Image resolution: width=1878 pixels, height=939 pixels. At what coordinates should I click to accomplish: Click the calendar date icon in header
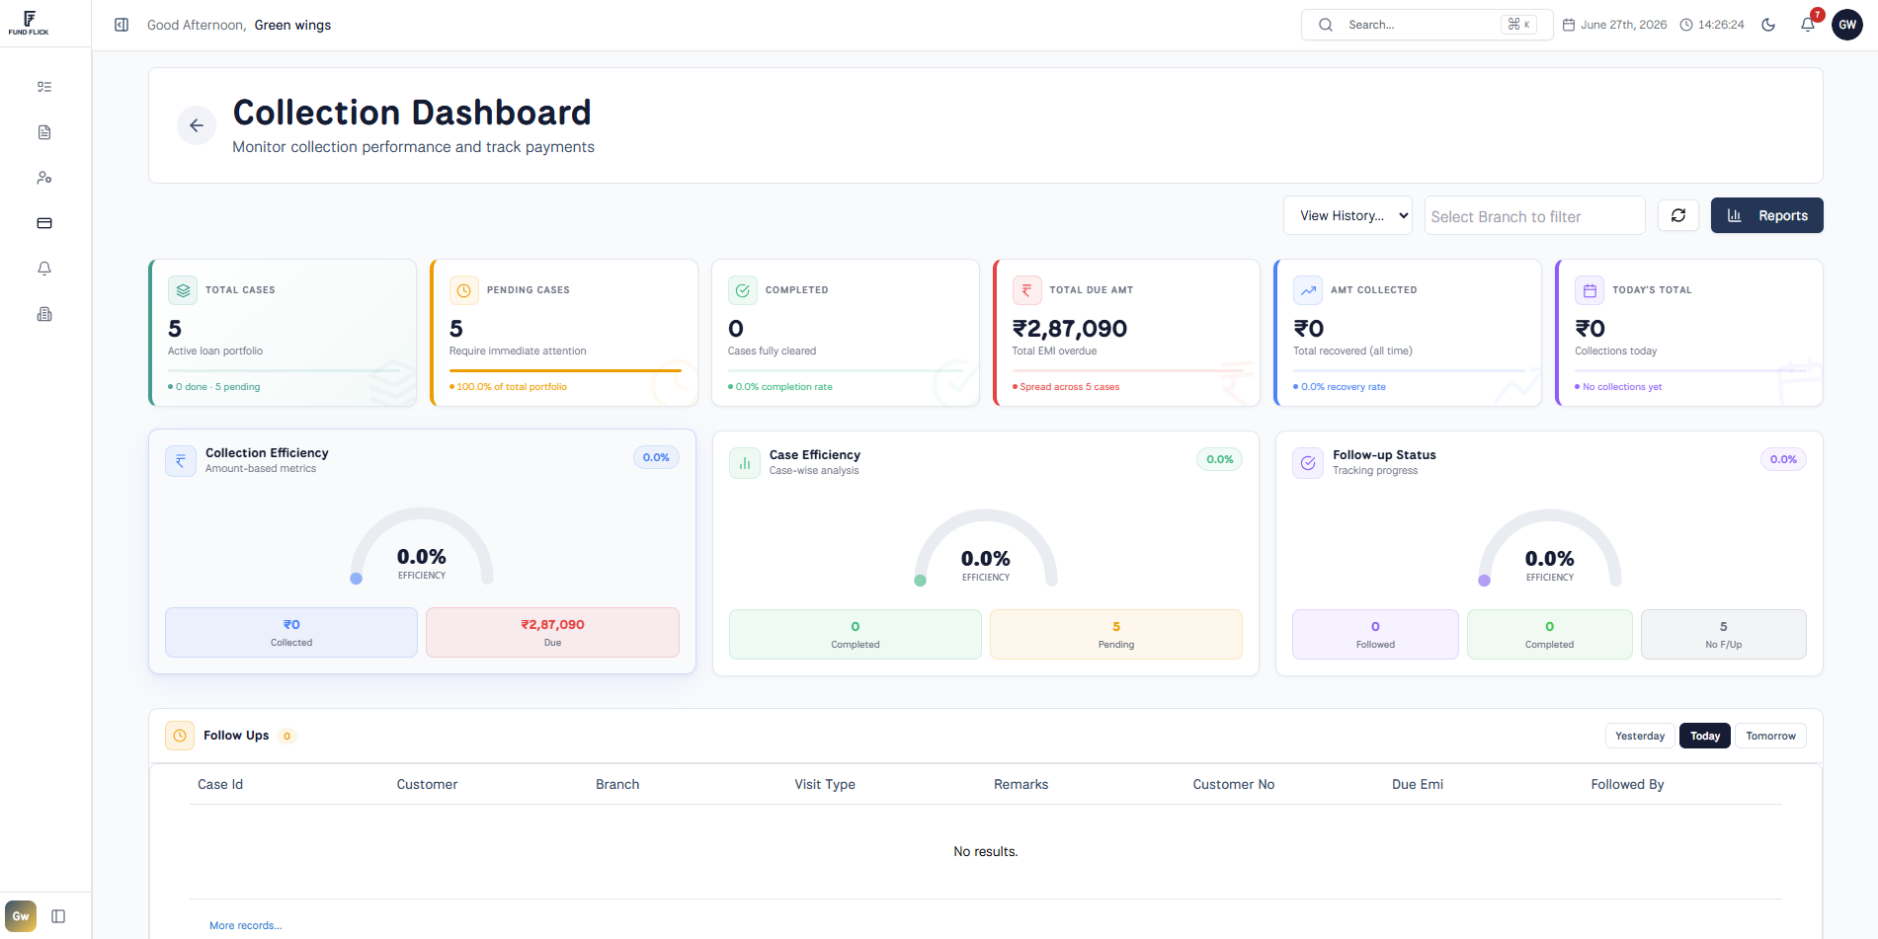pyautogui.click(x=1569, y=25)
